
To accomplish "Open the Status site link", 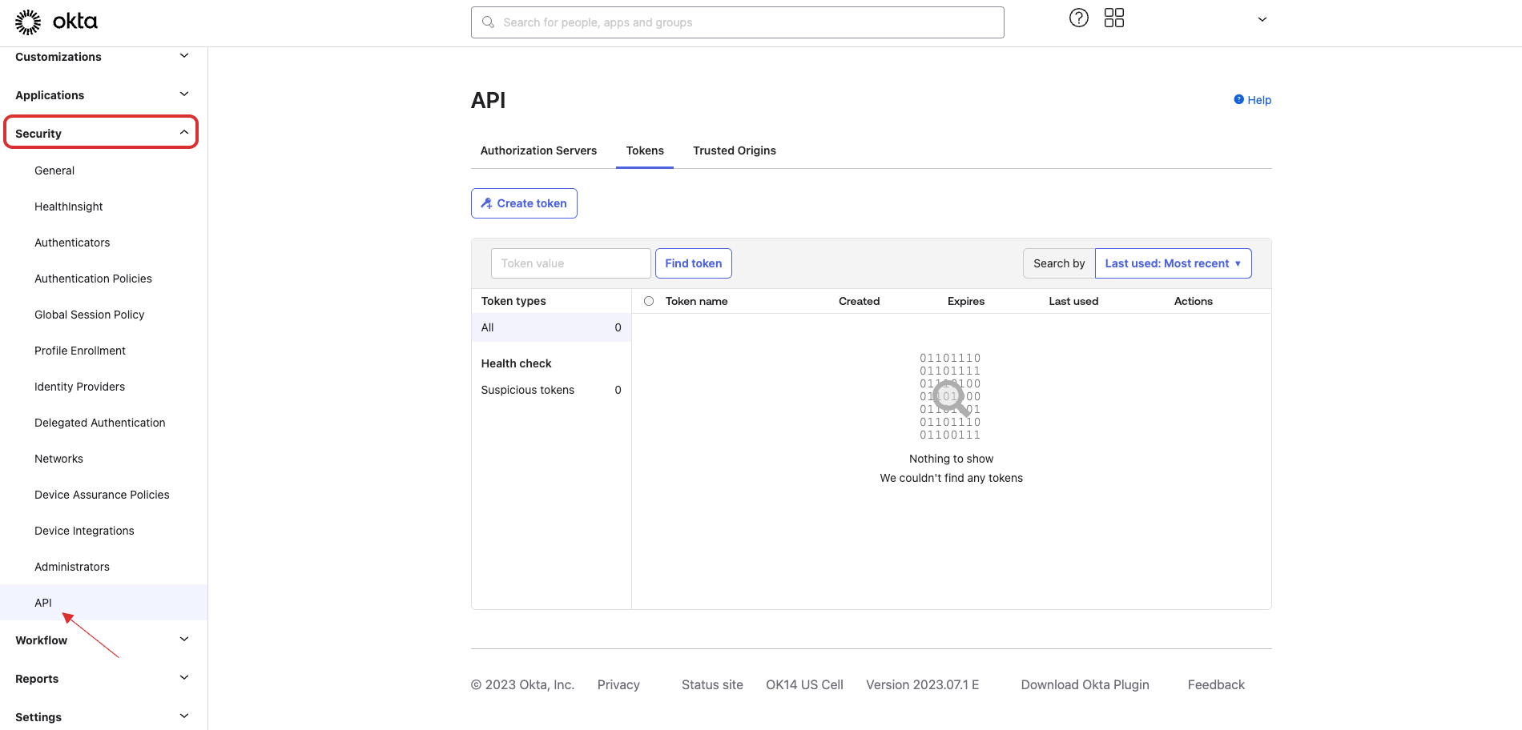I will click(712, 684).
